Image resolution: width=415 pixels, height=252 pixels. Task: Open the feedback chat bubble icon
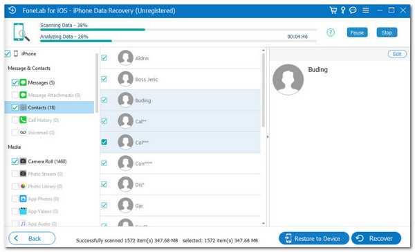coord(353,10)
